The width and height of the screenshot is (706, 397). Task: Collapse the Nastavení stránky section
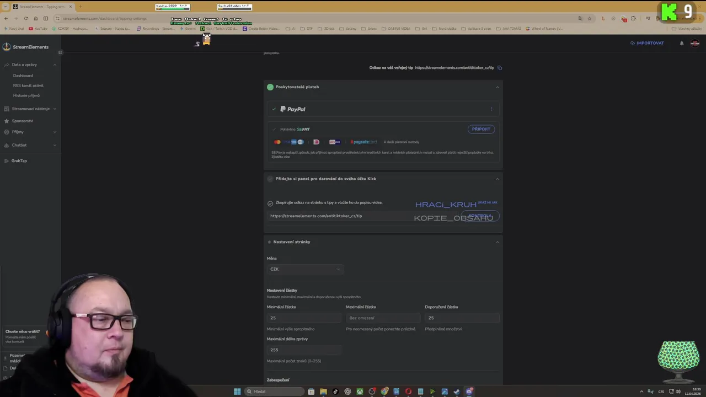tap(497, 242)
